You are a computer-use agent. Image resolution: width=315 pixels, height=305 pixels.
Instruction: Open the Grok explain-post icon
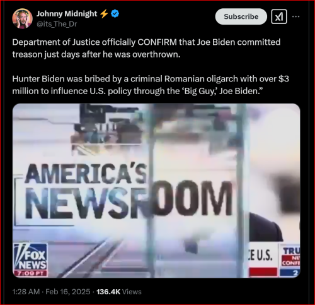point(279,16)
